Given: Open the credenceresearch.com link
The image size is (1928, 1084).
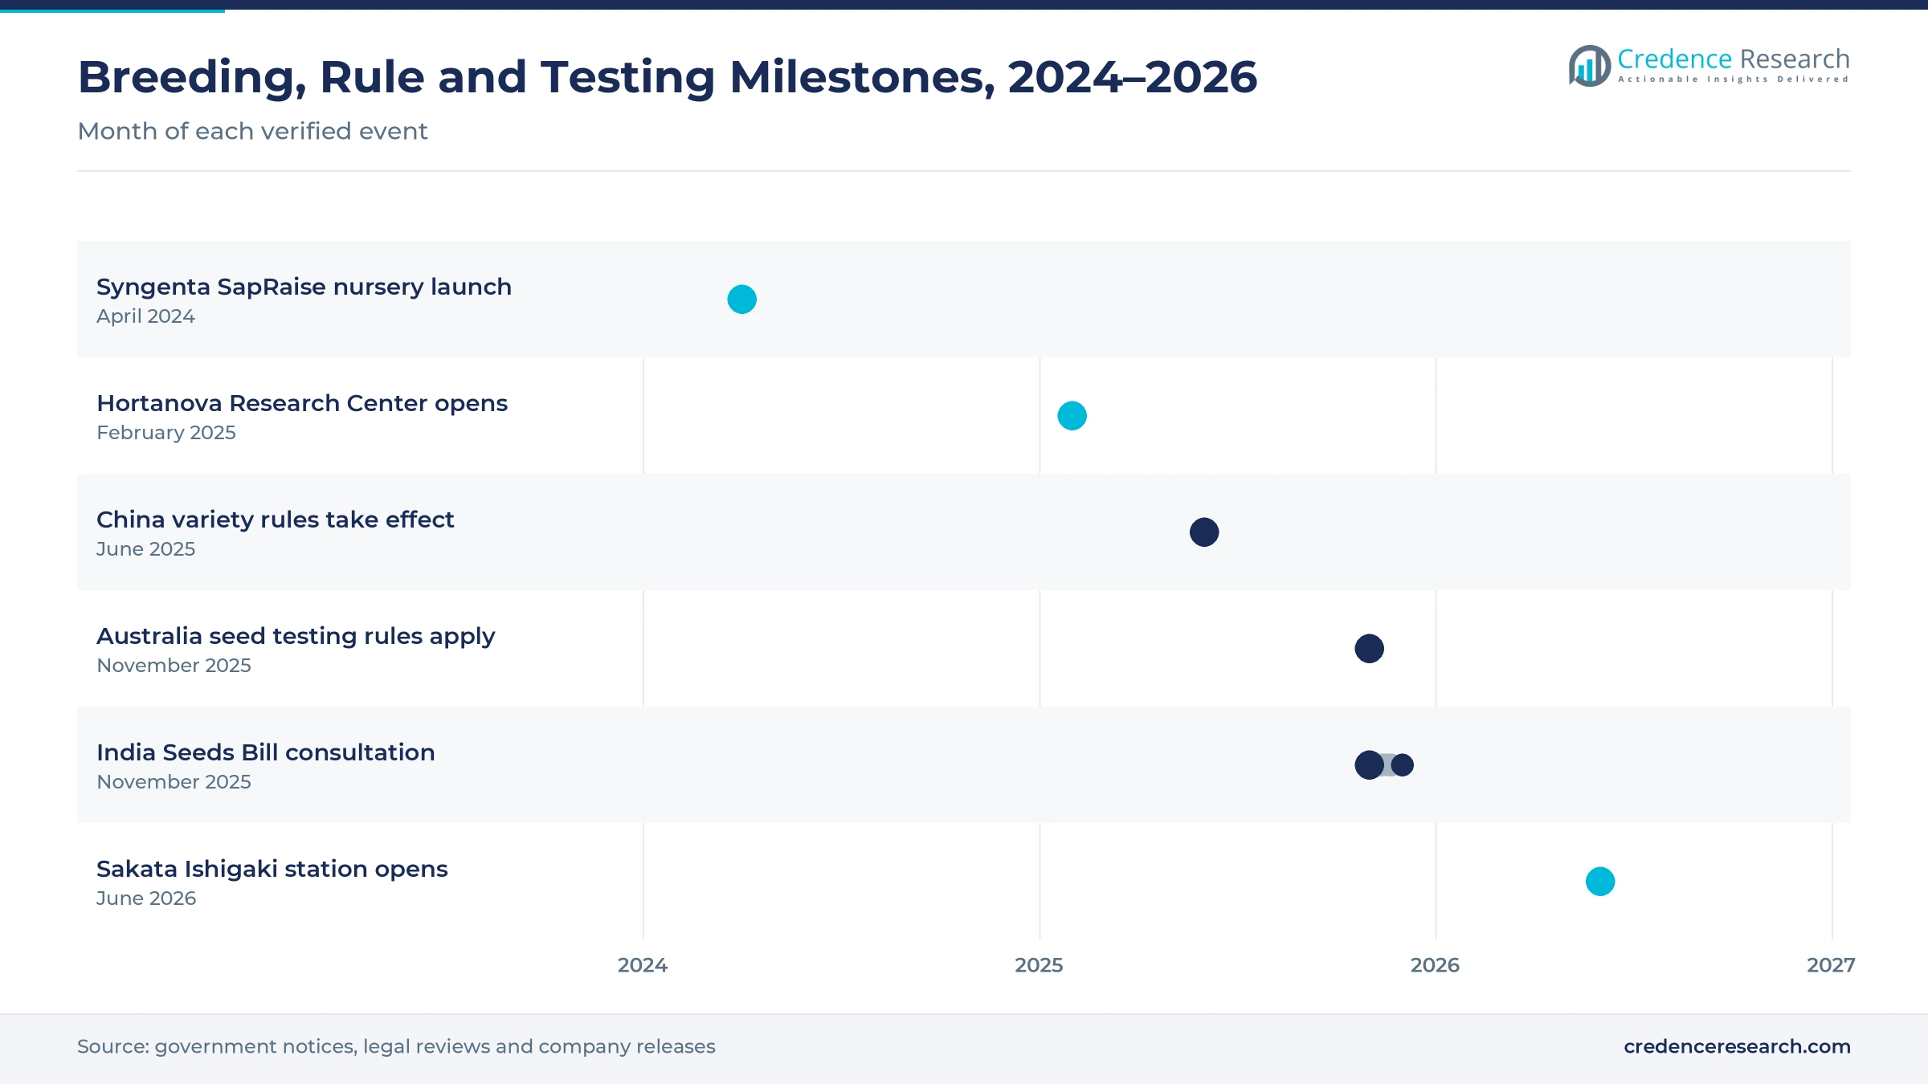Looking at the screenshot, I should 1737,1046.
